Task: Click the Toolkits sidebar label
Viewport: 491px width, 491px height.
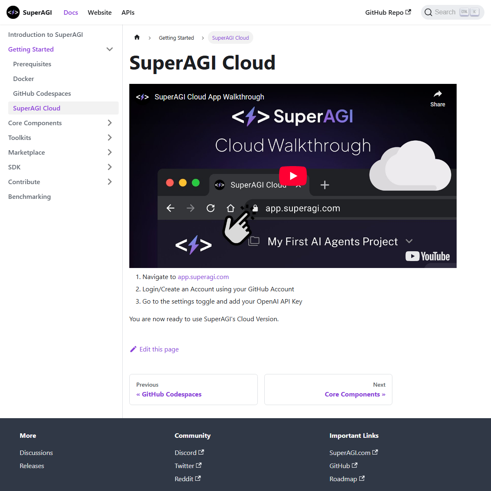Action: coord(20,137)
